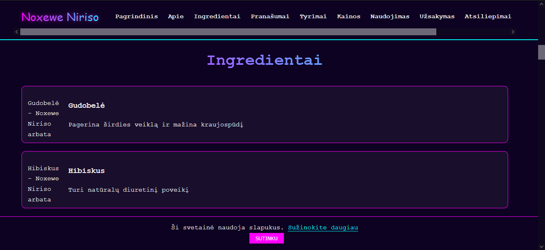Go to the Apie section
545x250 pixels.
point(176,17)
